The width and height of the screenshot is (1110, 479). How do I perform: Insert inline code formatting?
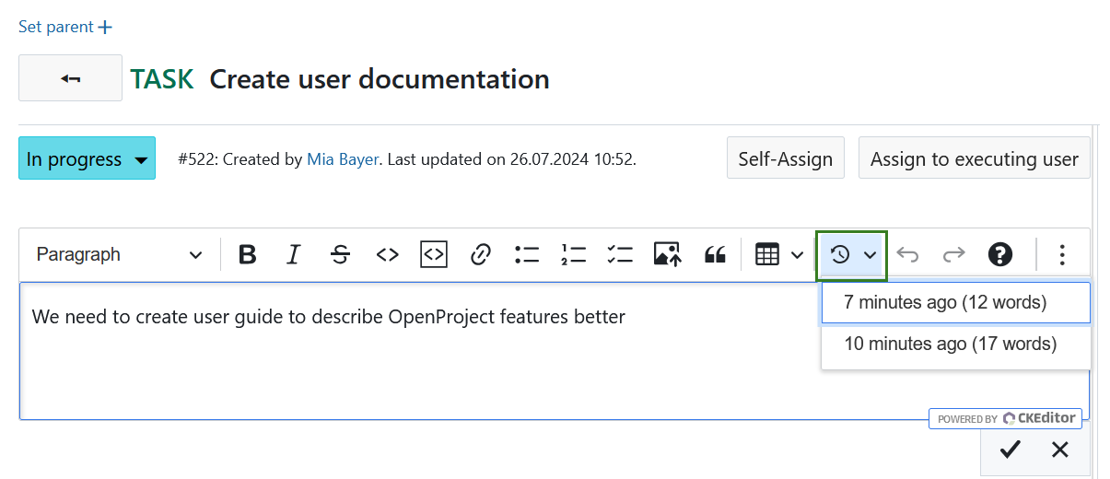[387, 255]
